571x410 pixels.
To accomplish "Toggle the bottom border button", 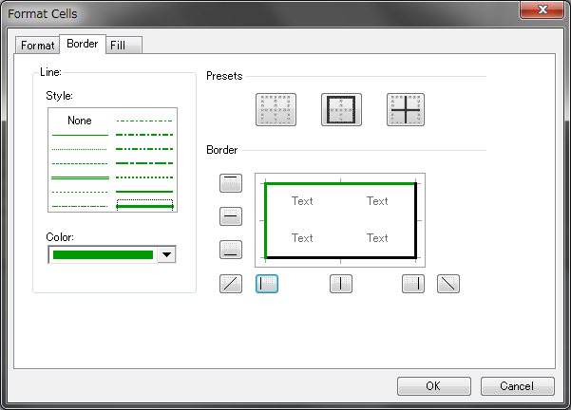I will coord(231,250).
